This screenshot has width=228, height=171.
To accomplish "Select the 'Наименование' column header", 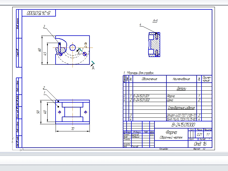I will pyautogui.click(x=181, y=79).
